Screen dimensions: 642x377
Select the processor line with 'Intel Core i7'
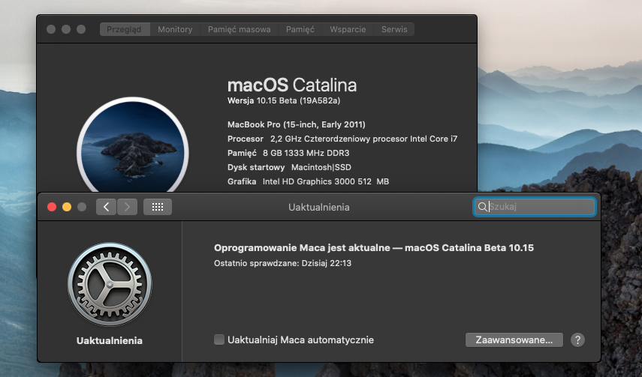pyautogui.click(x=342, y=139)
